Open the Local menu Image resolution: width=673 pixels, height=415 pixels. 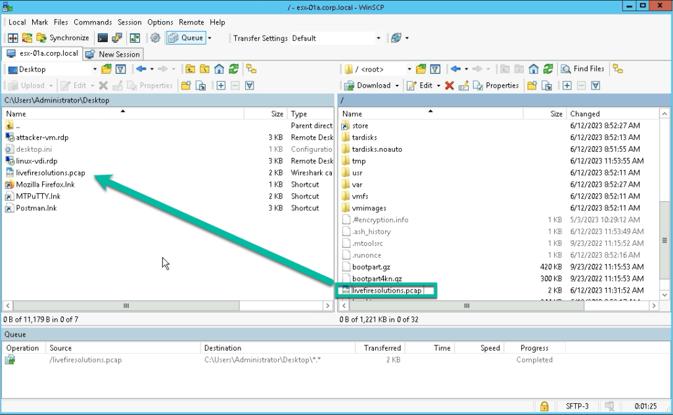tap(17, 22)
